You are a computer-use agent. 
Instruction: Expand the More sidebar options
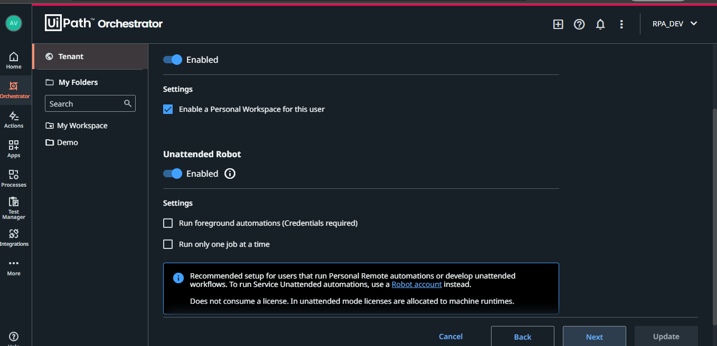click(14, 267)
